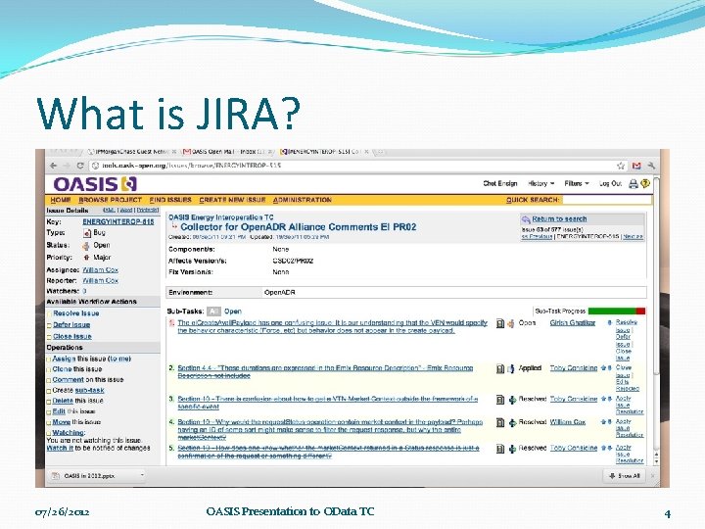Click the document icon for sub-task 5
This screenshot has width=705, height=529.
[x=500, y=449]
